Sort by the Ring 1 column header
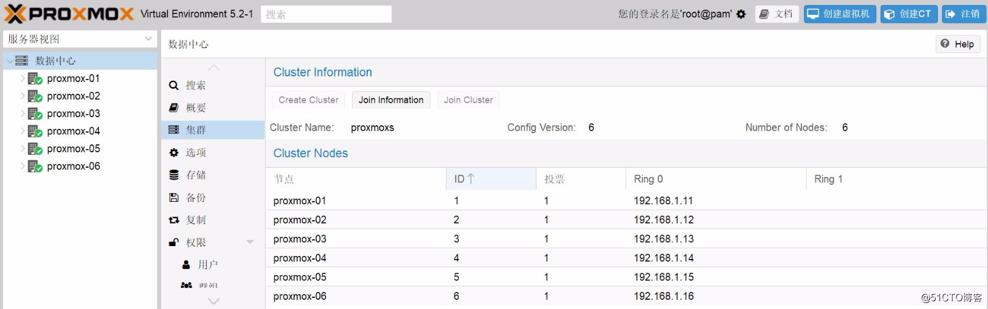Image resolution: width=988 pixels, height=309 pixels. [896, 179]
